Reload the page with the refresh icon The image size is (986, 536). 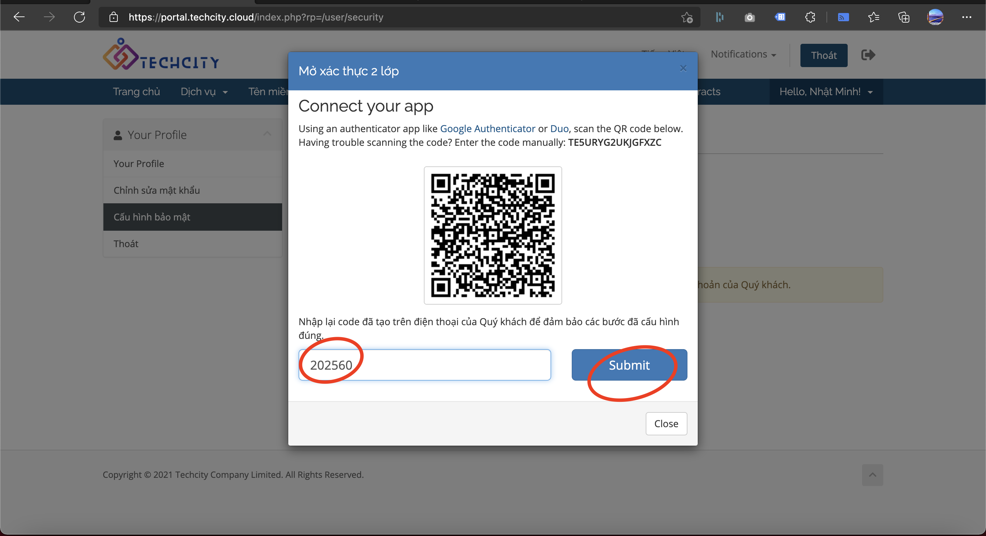[79, 17]
